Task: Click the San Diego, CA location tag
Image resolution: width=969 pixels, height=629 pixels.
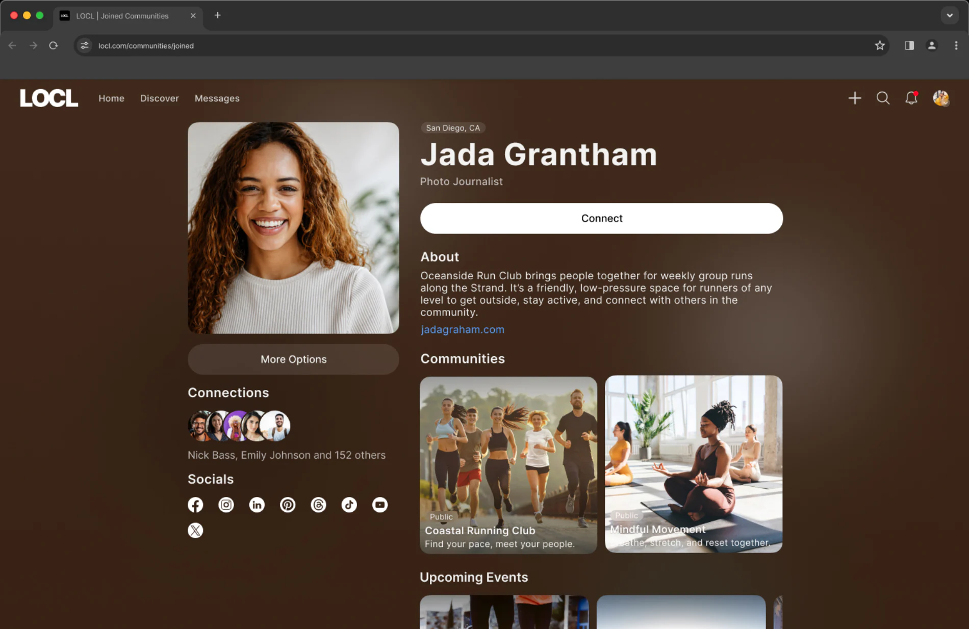Action: (x=453, y=128)
